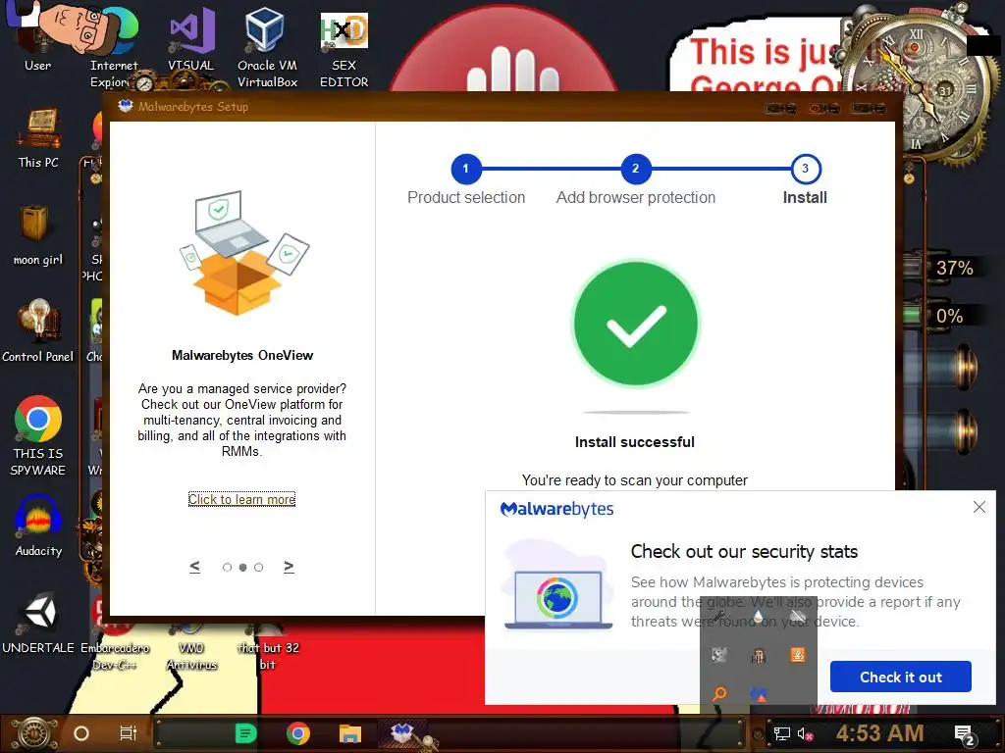
Task: Click the green success checkmark
Action: point(636,324)
